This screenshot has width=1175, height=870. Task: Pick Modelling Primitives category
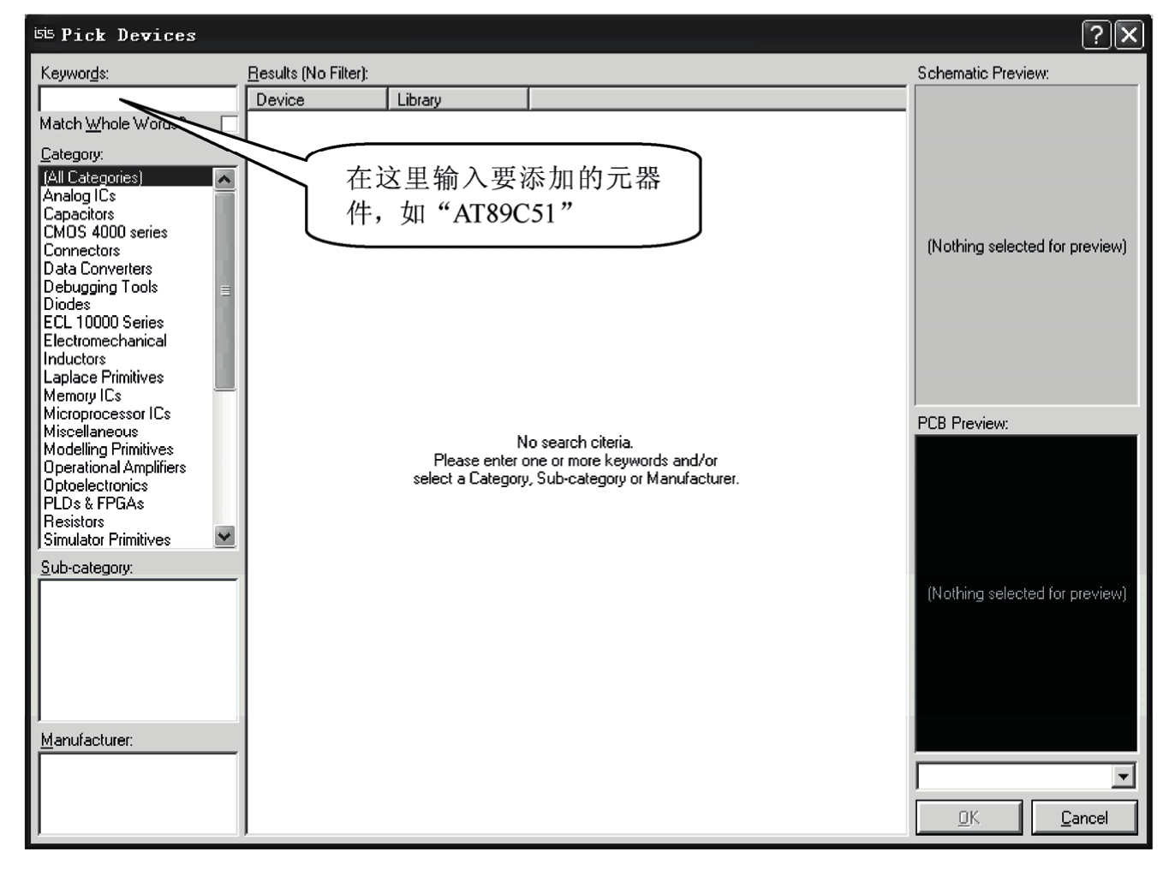(x=109, y=450)
